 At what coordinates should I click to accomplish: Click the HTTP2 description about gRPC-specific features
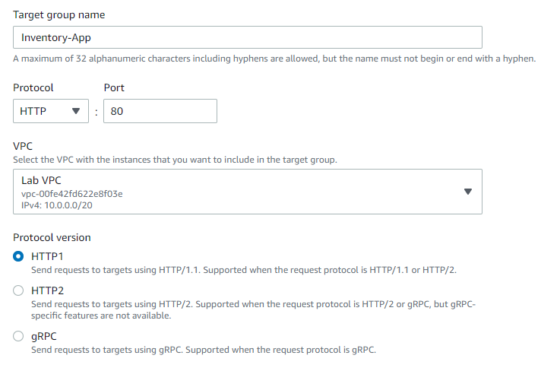click(253, 309)
